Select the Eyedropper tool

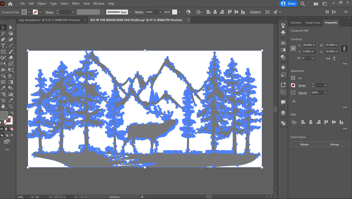point(3,88)
